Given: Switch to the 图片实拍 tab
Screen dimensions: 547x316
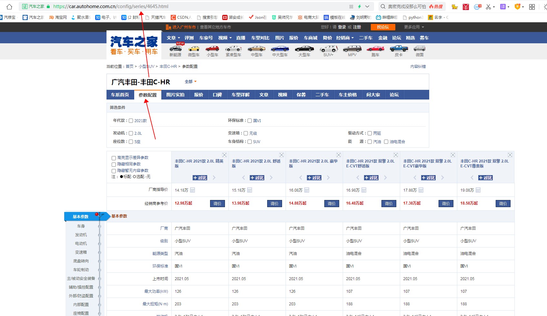Looking at the screenshot, I should coord(175,95).
